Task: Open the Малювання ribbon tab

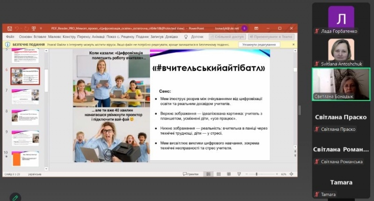Action: coord(54,37)
